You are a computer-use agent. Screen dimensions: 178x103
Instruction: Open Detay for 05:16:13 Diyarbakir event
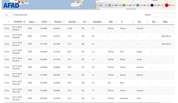coord(7,98)
